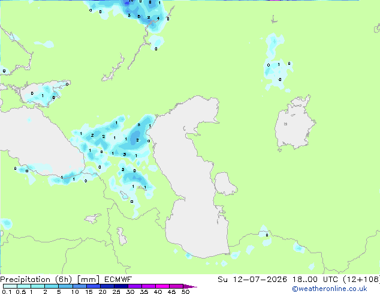
Task: Click the 'Su 12-07-2026' date text
Action: click(252, 280)
